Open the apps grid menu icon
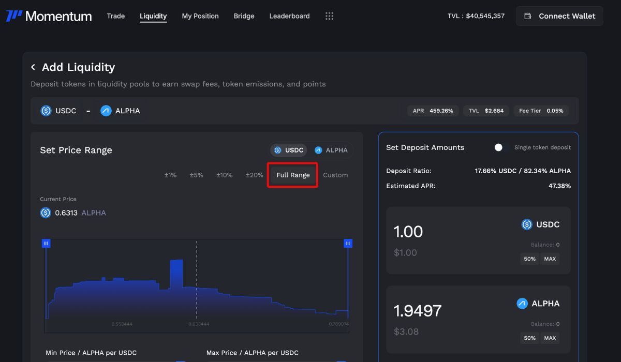 (329, 16)
